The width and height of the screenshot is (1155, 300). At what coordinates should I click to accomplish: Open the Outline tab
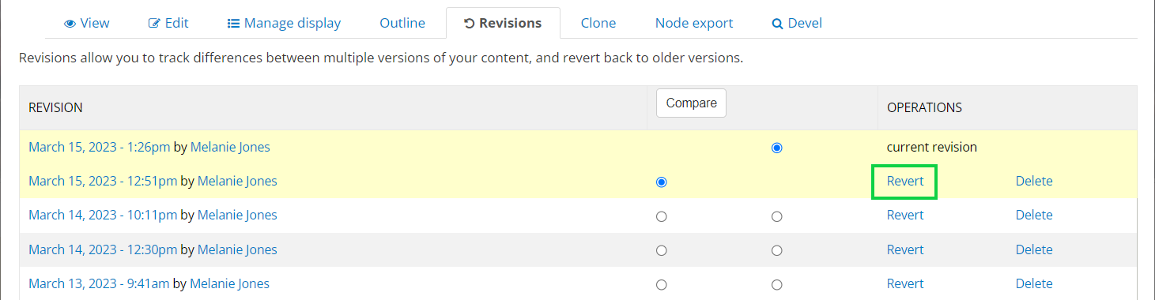402,23
